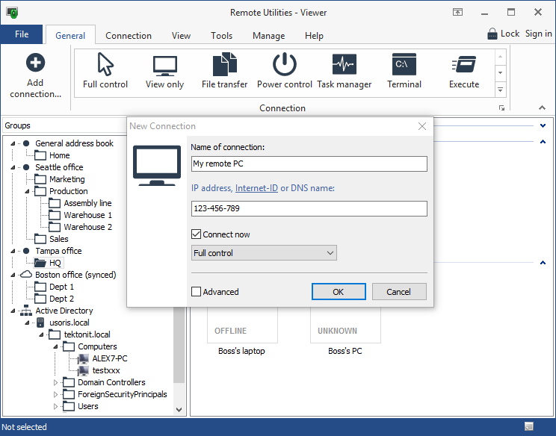Enable the Advanced checkbox
556x436 pixels.
coord(197,292)
